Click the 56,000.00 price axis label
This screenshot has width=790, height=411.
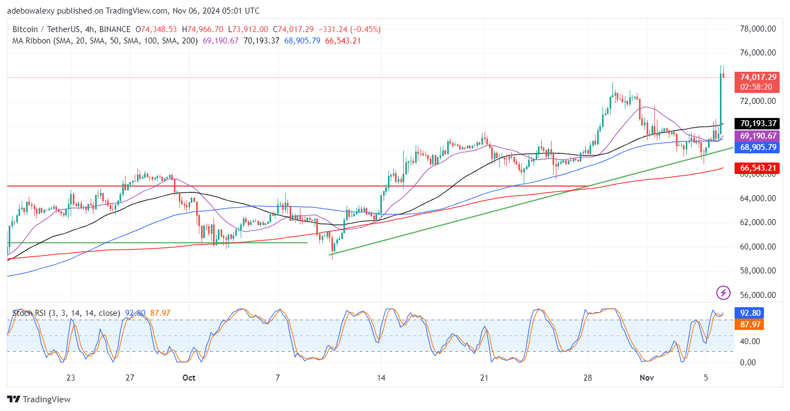[x=757, y=295]
